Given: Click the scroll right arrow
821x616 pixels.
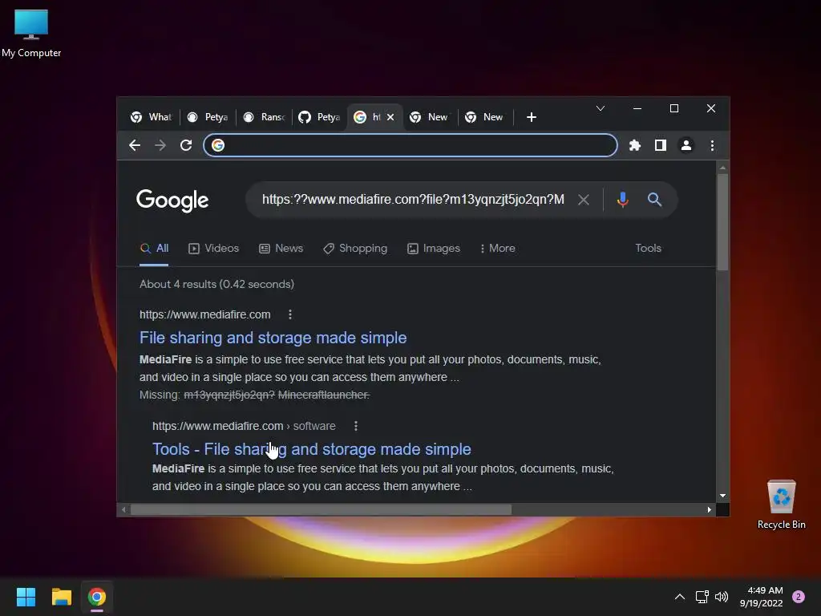Looking at the screenshot, I should click(x=710, y=509).
